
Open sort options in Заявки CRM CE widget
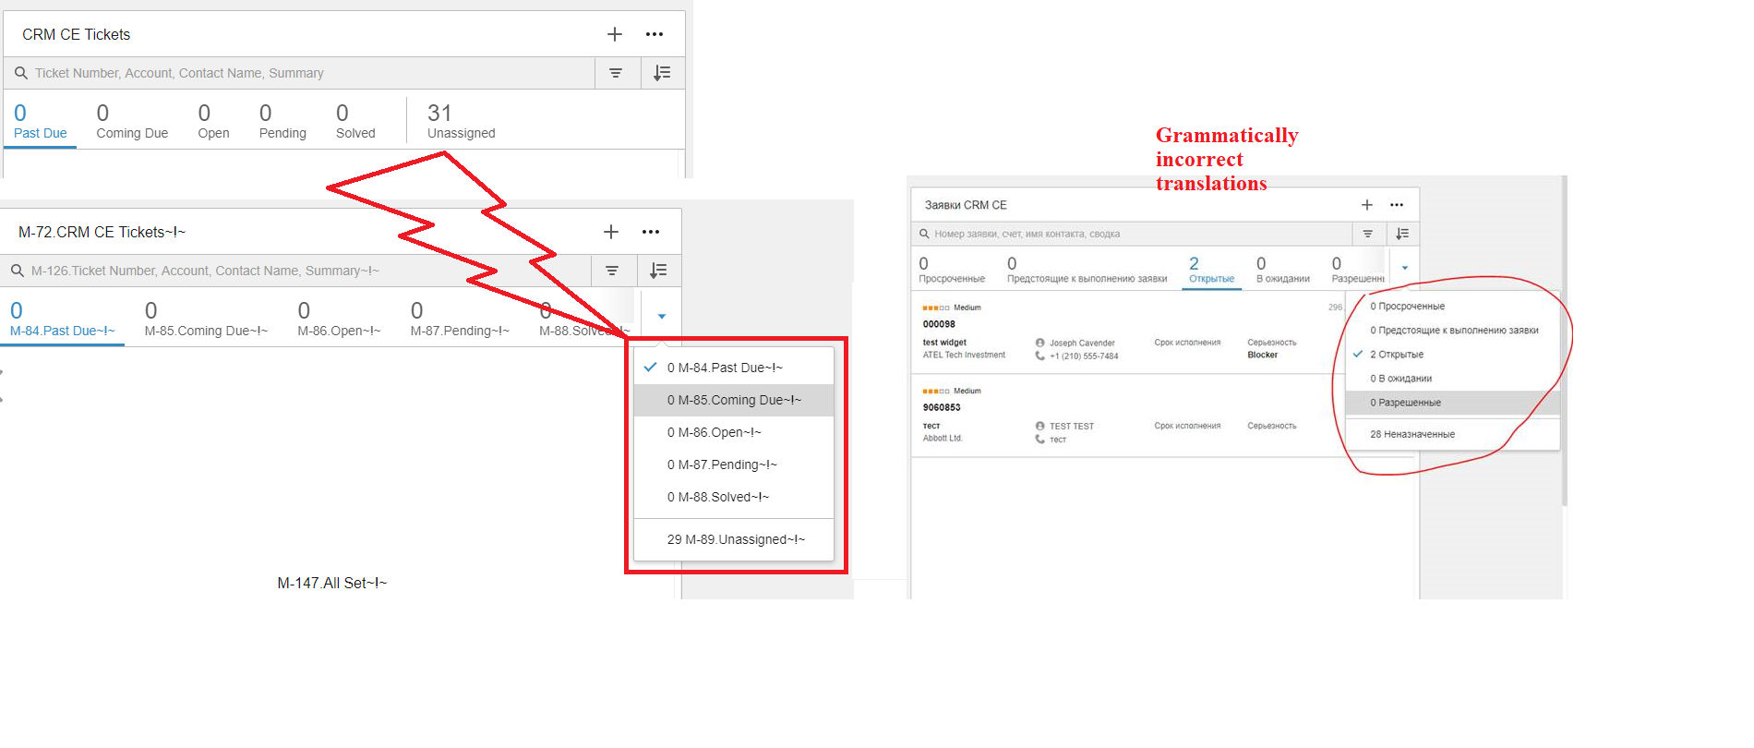point(1402,234)
